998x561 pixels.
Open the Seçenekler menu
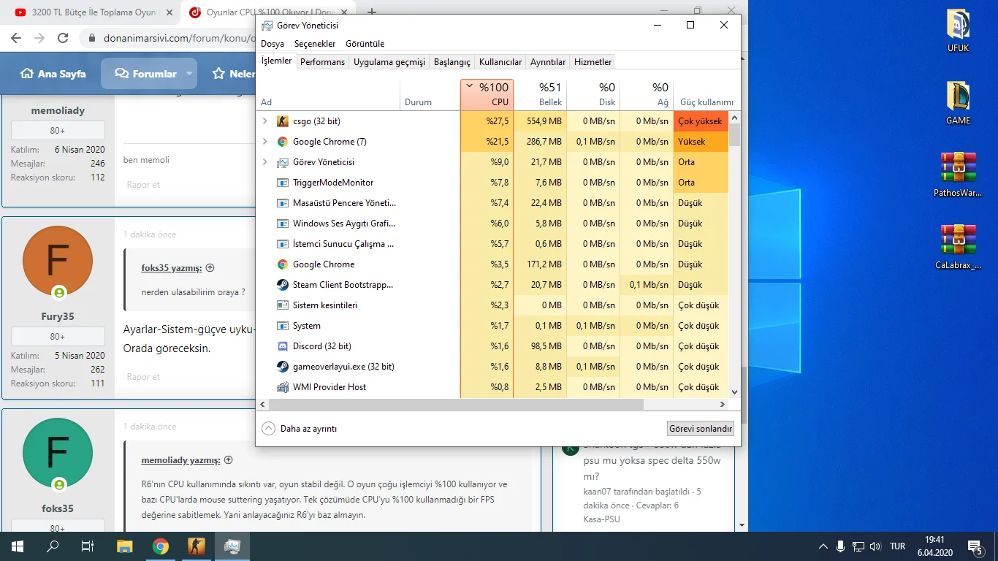(x=315, y=44)
